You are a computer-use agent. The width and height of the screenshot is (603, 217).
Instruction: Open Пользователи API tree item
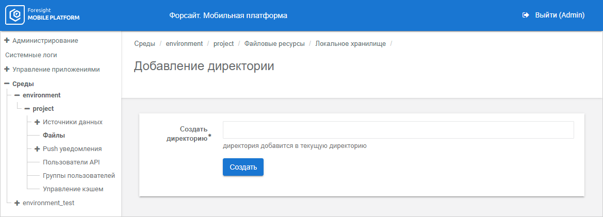click(x=71, y=162)
